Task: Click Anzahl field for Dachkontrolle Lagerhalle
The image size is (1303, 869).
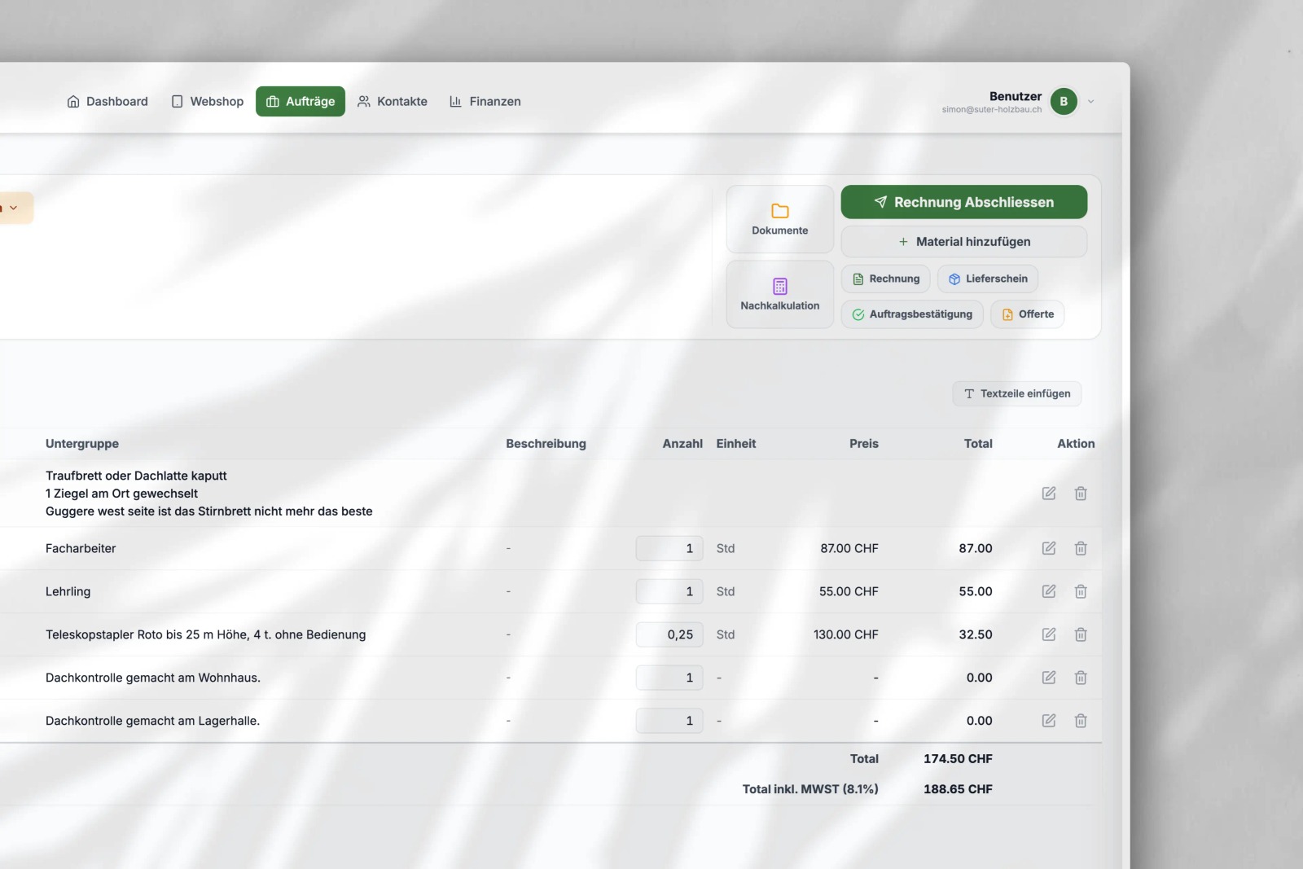Action: [669, 722]
